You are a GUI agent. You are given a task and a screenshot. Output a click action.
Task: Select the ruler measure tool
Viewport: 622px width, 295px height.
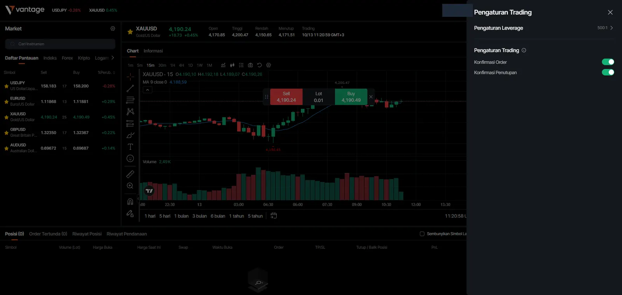[130, 174]
